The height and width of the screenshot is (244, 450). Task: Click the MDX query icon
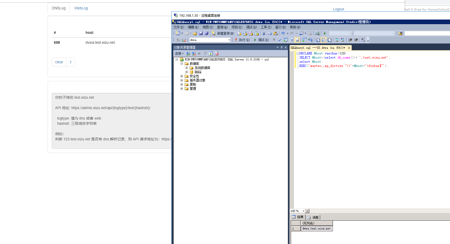click(x=245, y=33)
